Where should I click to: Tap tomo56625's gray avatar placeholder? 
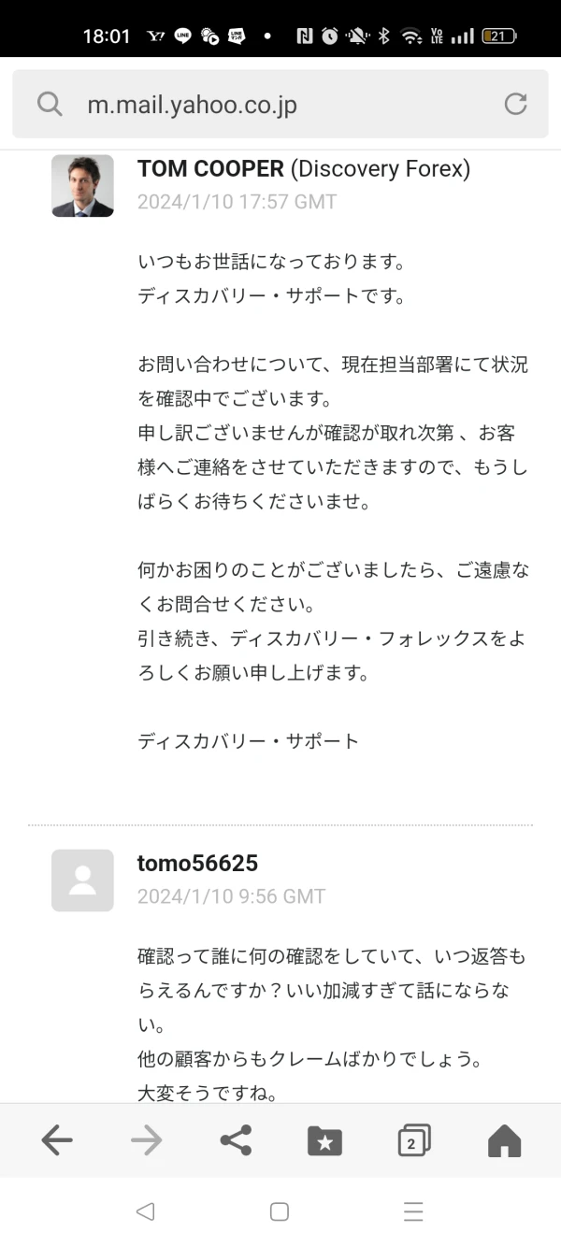coord(82,881)
